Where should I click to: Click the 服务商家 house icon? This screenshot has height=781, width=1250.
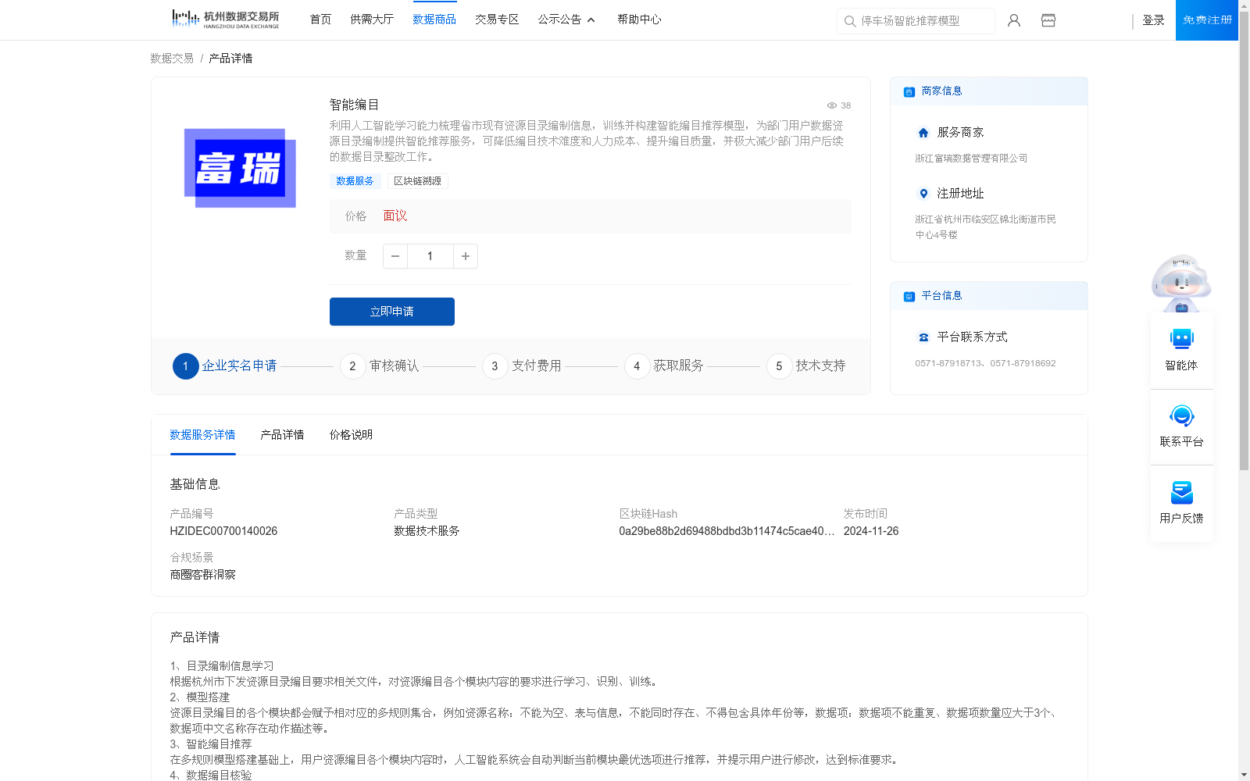(x=923, y=133)
